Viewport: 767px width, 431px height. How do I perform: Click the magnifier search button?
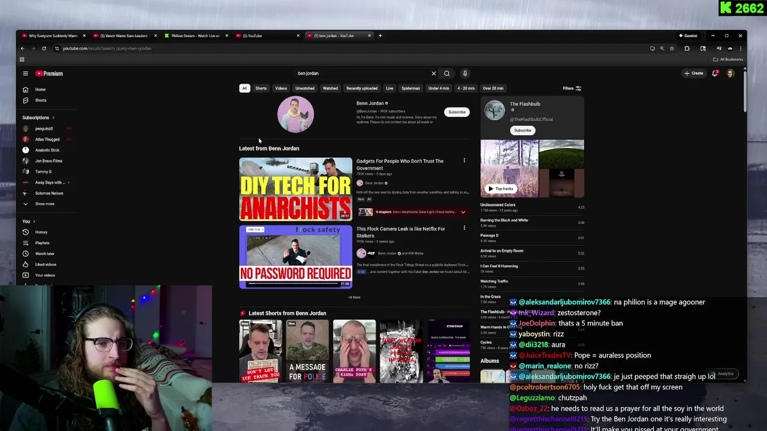tap(446, 74)
